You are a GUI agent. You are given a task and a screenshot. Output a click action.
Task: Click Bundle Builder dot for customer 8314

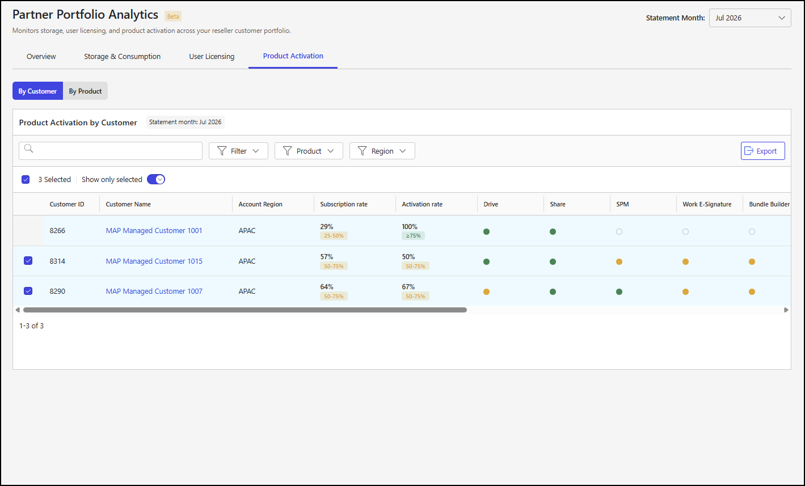click(x=752, y=261)
